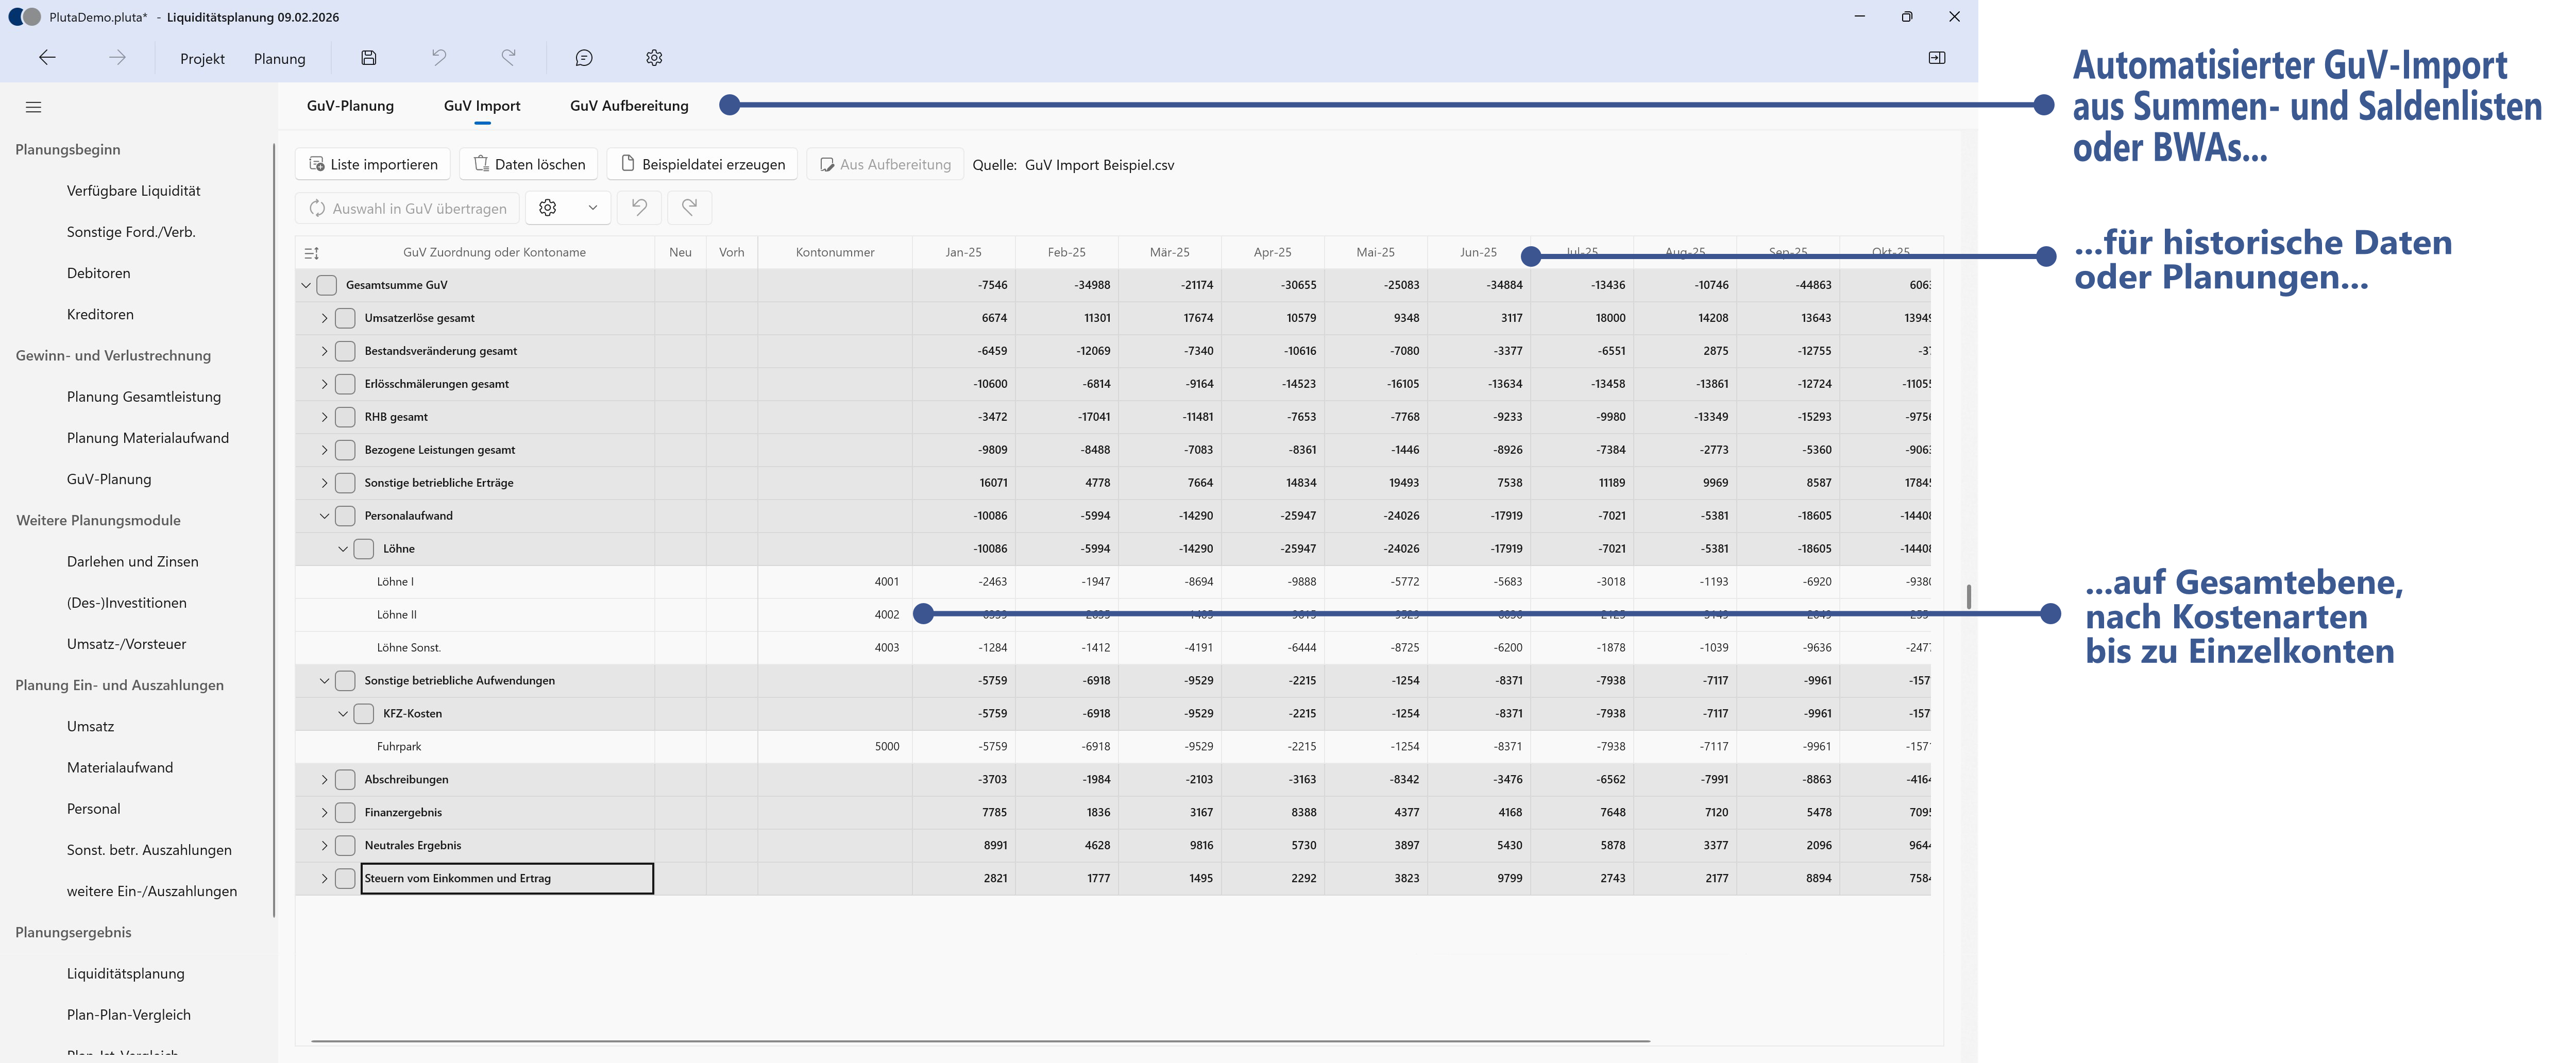This screenshot has height=1063, width=2576.
Task: Click the Liste importieren button
Action: point(372,164)
